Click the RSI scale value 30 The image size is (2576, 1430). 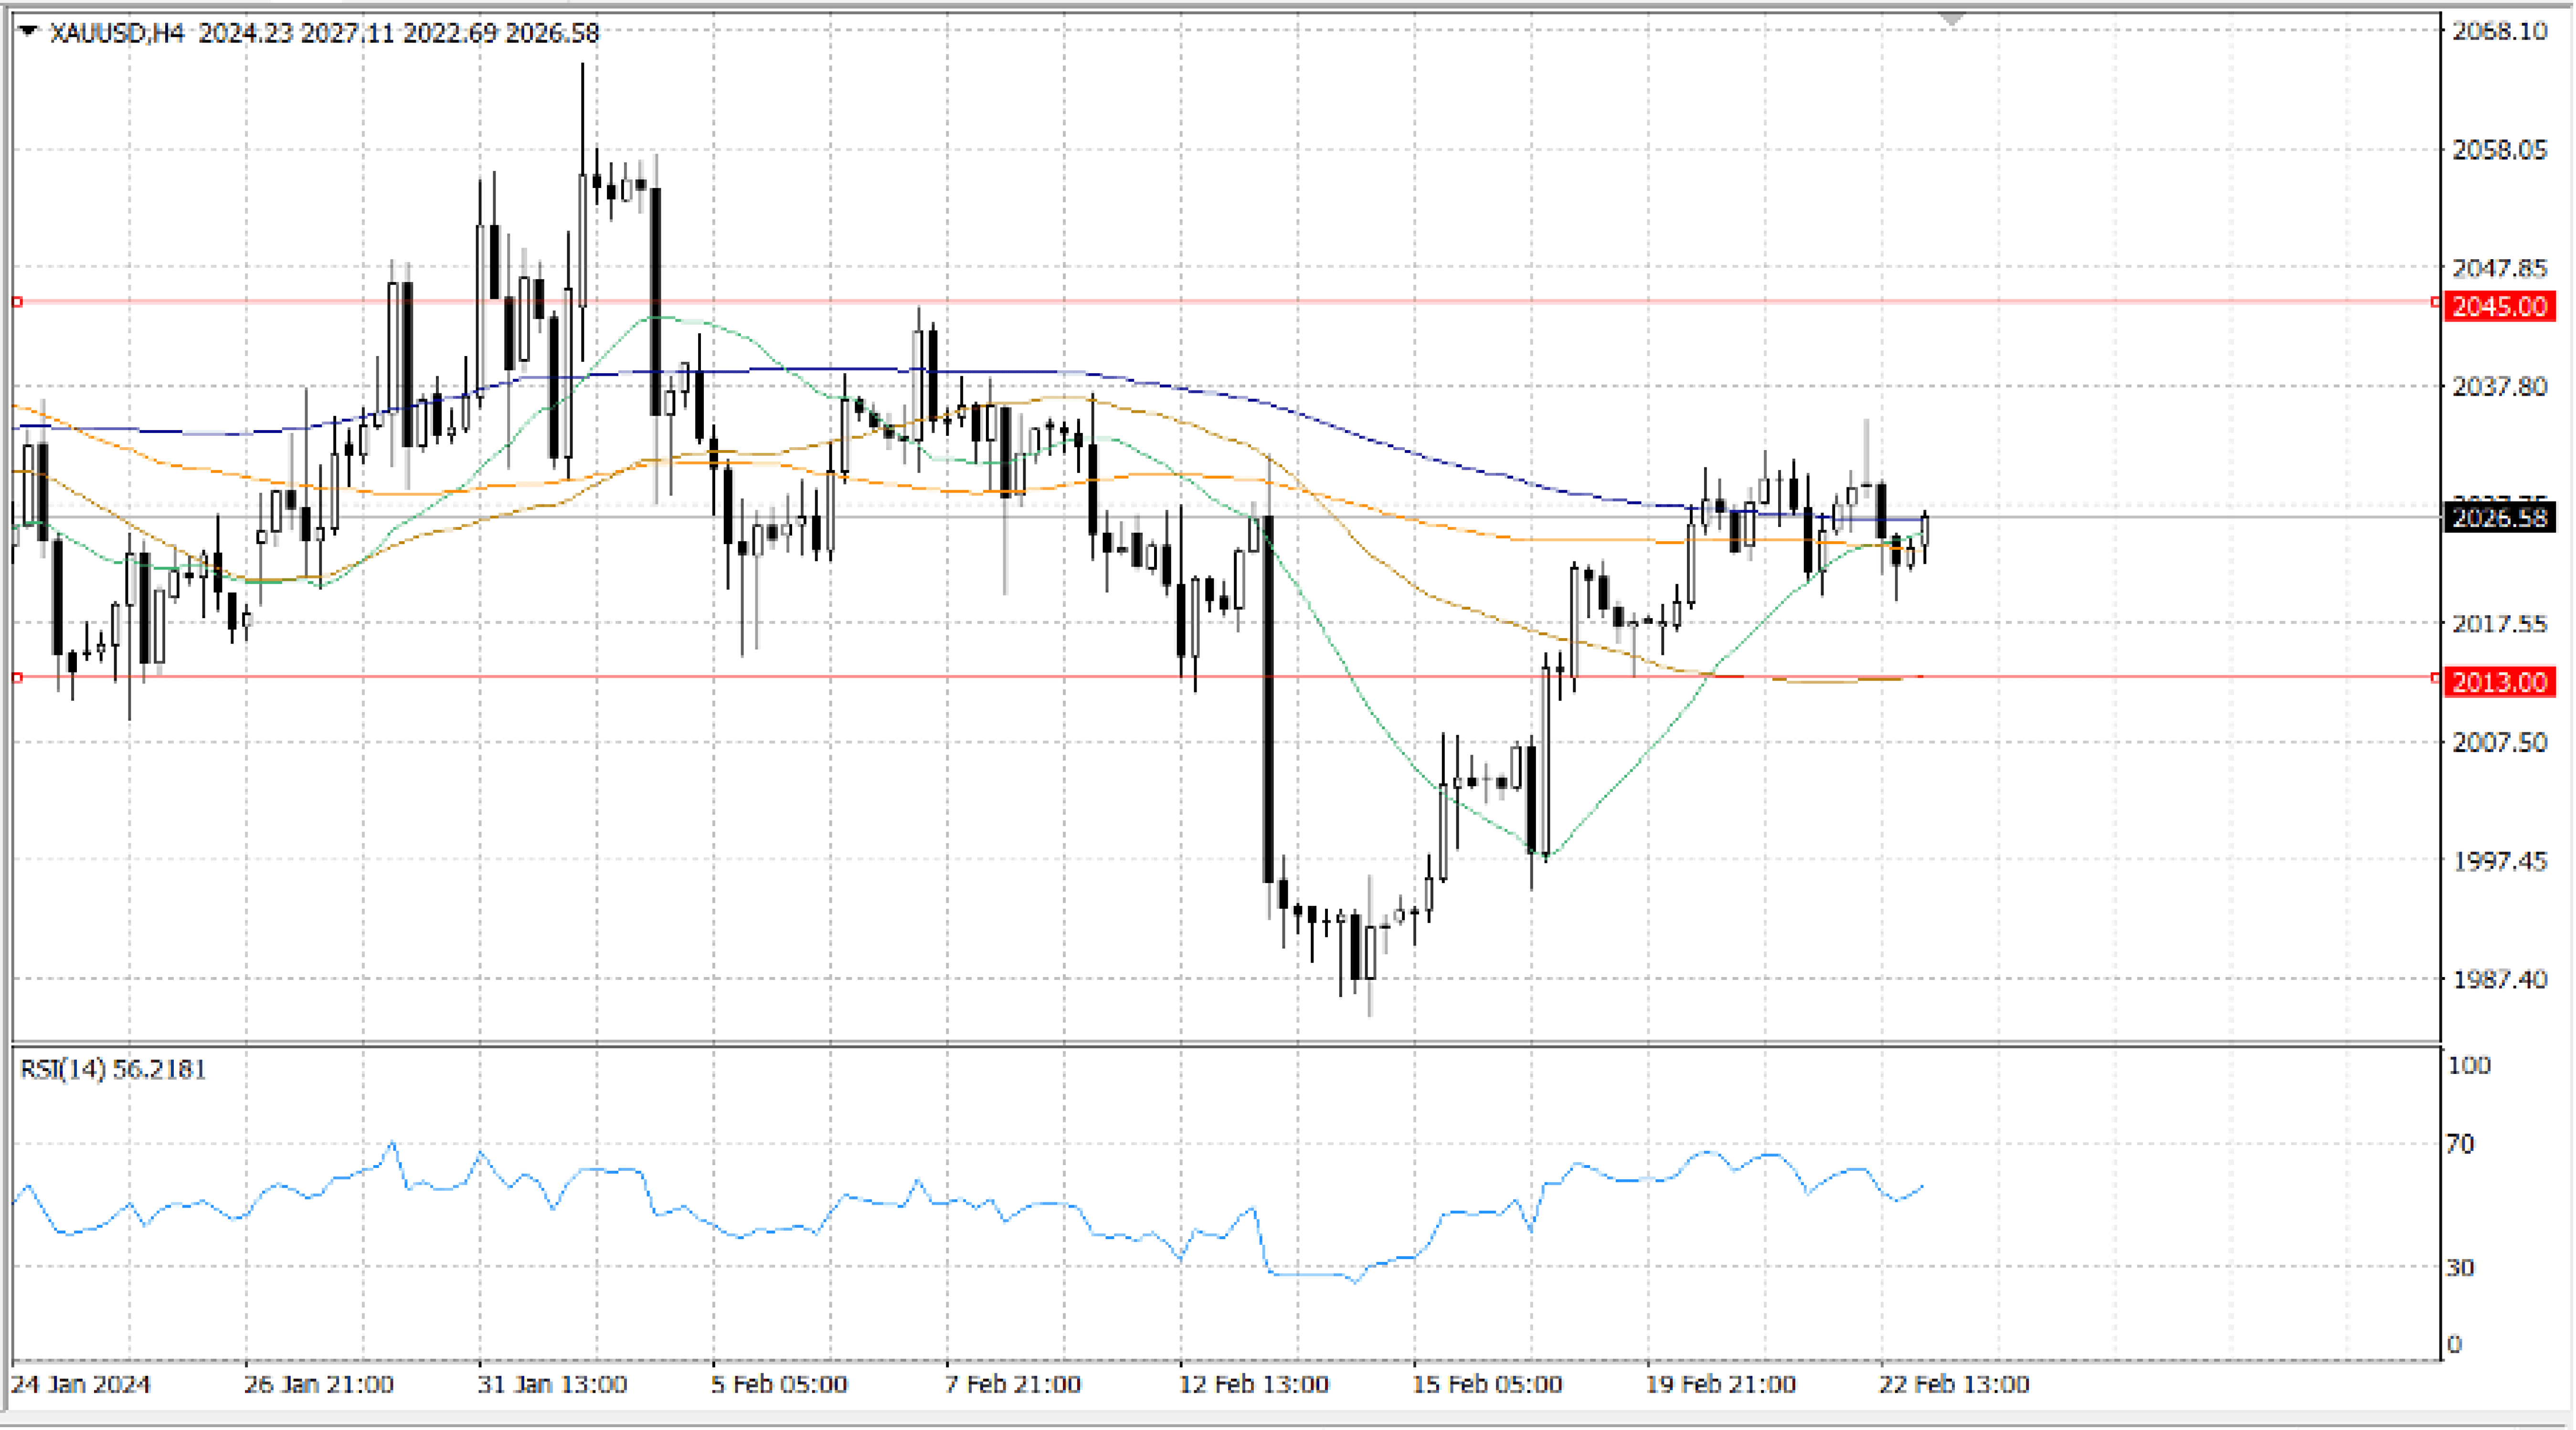[2460, 1268]
